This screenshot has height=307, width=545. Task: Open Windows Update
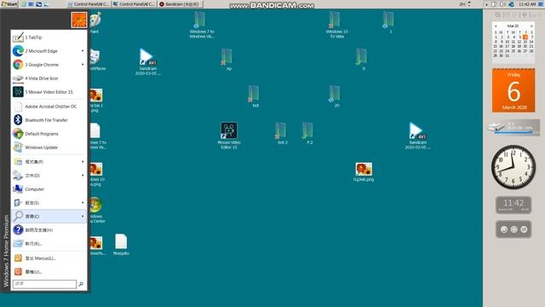coord(49,148)
